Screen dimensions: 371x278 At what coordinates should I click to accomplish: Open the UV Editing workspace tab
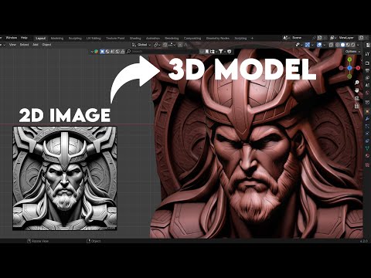(94, 39)
